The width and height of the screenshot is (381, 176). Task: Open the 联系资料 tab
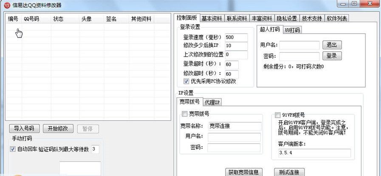coord(237,18)
